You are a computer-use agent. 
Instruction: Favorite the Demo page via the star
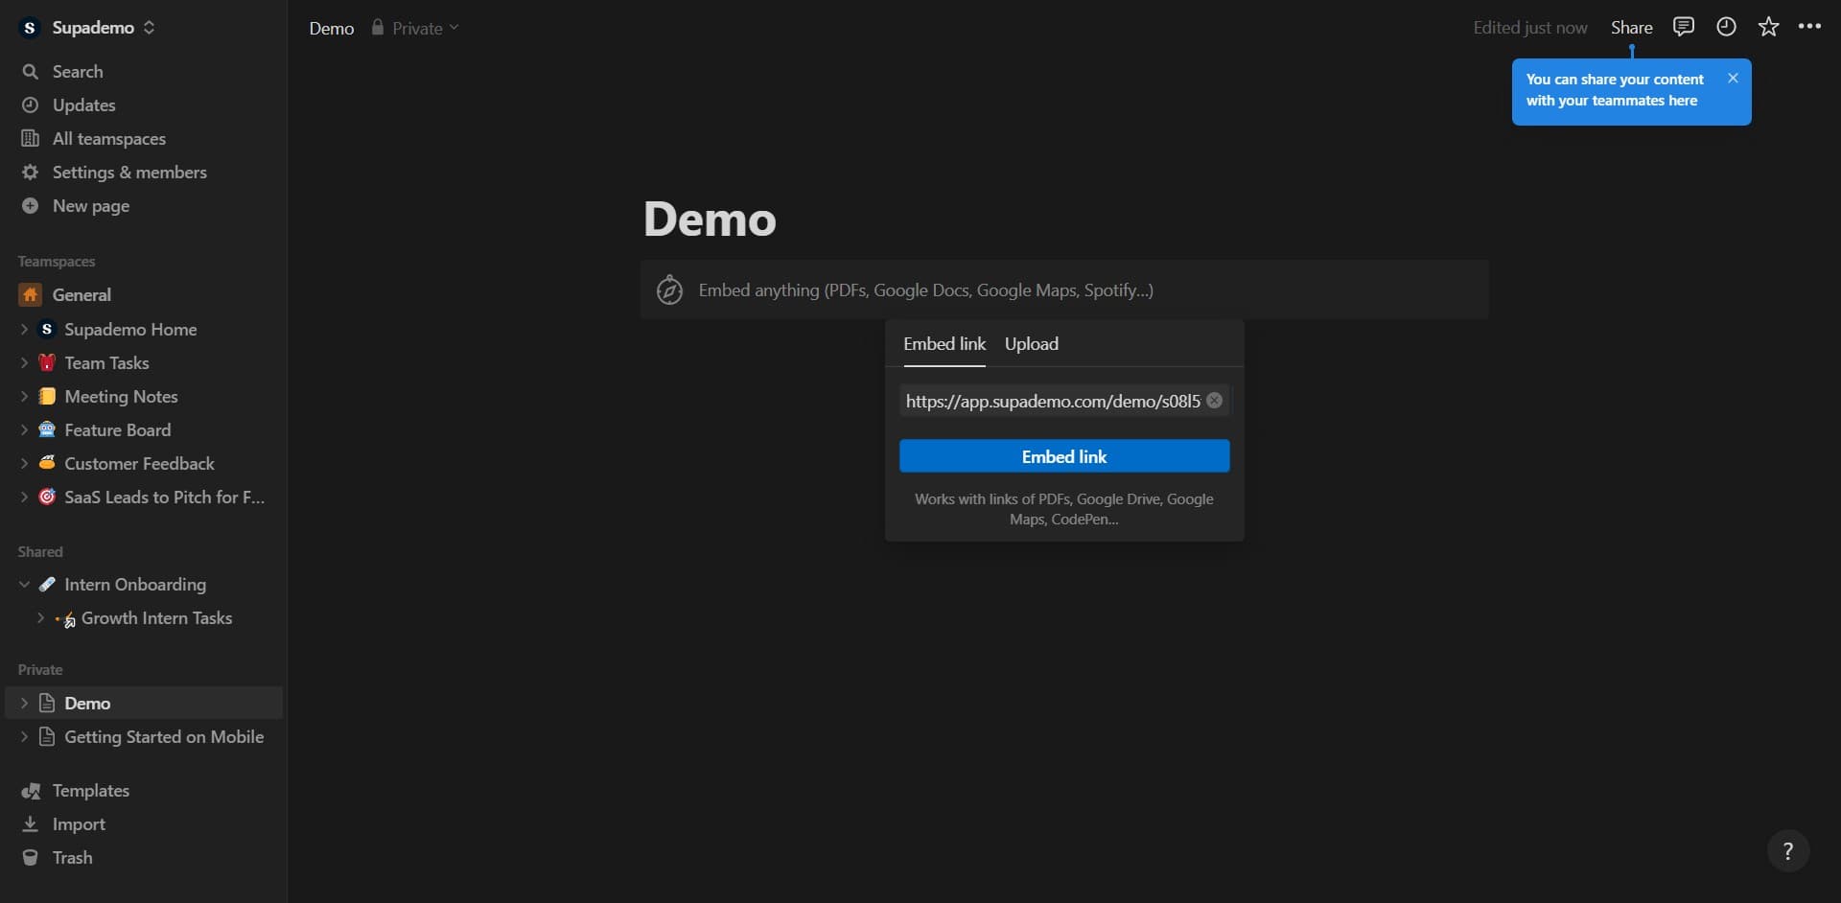click(1769, 27)
